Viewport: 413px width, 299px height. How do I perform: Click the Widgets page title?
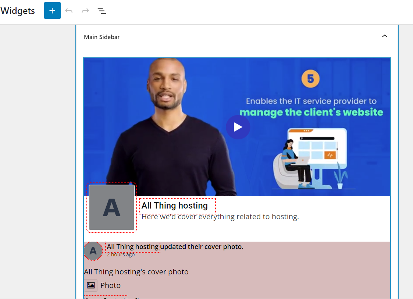pyautogui.click(x=18, y=11)
